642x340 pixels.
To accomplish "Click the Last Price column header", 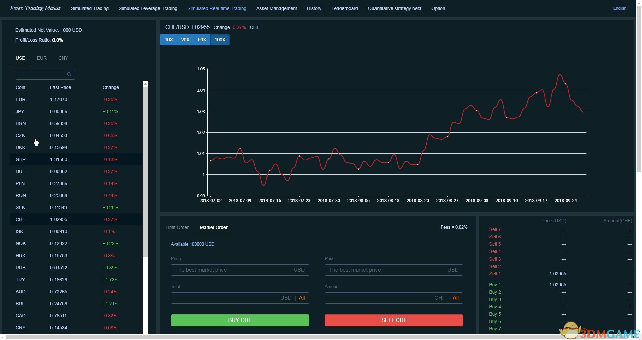I will [61, 87].
